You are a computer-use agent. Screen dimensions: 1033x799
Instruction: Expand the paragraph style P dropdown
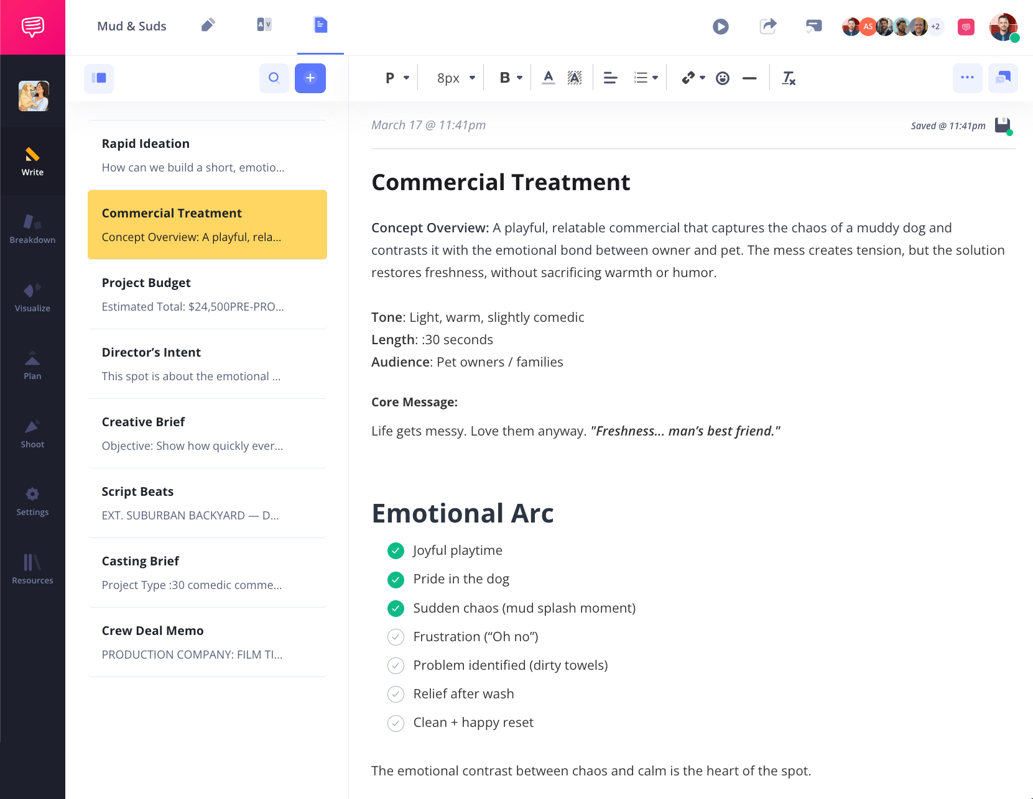[x=397, y=78]
